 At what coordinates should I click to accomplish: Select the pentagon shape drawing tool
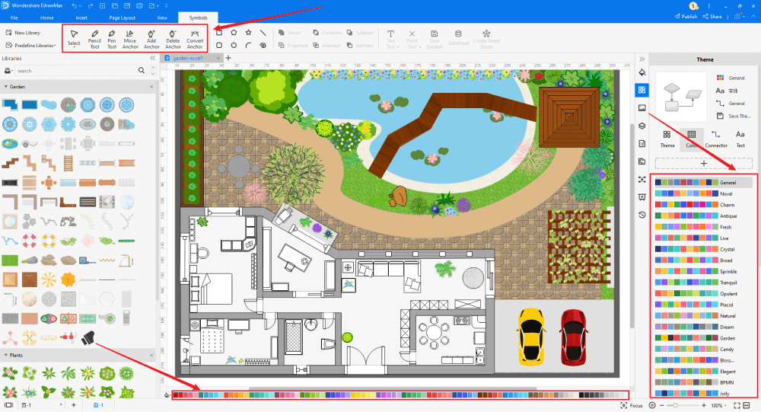point(234,33)
